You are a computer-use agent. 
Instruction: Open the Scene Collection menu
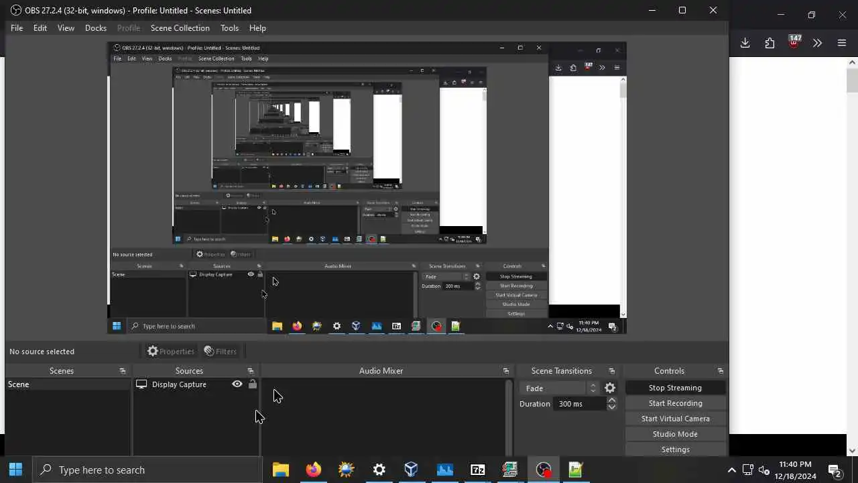click(180, 28)
